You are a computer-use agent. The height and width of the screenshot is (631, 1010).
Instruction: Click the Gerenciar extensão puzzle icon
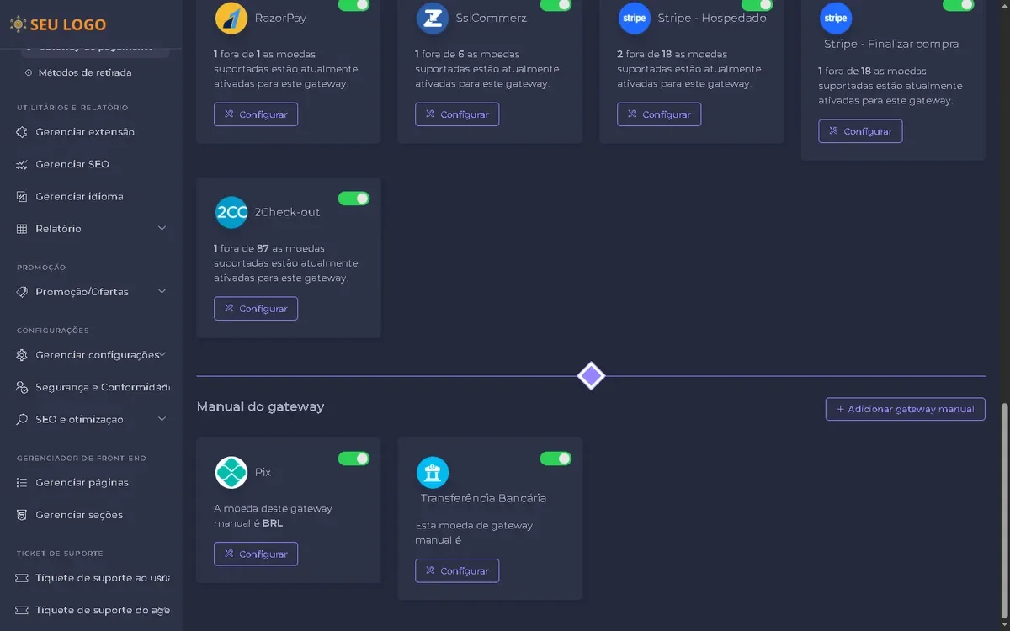pyautogui.click(x=22, y=132)
